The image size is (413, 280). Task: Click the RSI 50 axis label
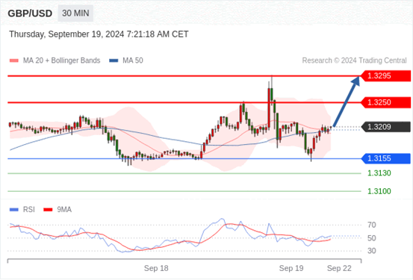click(372, 238)
